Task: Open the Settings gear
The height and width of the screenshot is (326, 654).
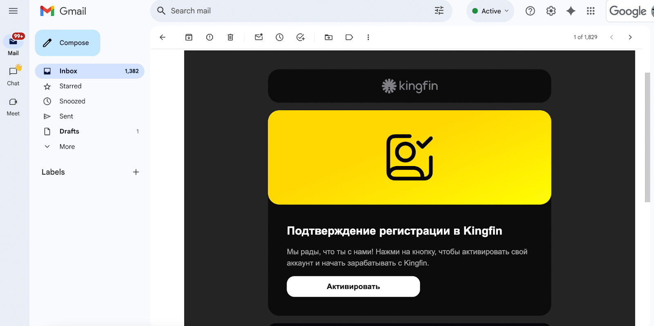Action: click(551, 11)
